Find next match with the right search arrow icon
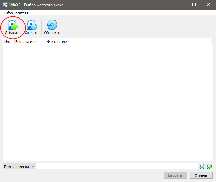Viewport: 216px width, 182px height. tap(209, 167)
